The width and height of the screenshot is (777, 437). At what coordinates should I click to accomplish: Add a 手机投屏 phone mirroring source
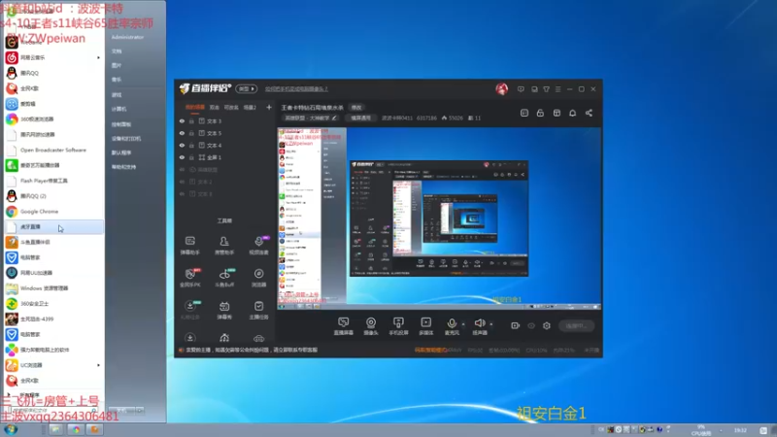point(398,326)
